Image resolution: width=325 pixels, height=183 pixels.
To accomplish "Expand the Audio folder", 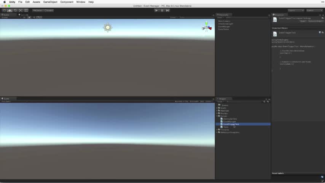I will tap(217, 108).
